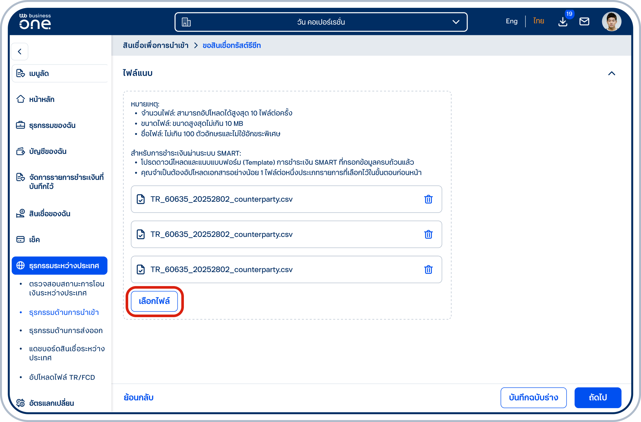Delete the first counterparty.csv file
This screenshot has height=422, width=641.
click(428, 199)
